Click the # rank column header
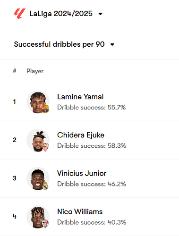179x236 pixels. point(15,71)
